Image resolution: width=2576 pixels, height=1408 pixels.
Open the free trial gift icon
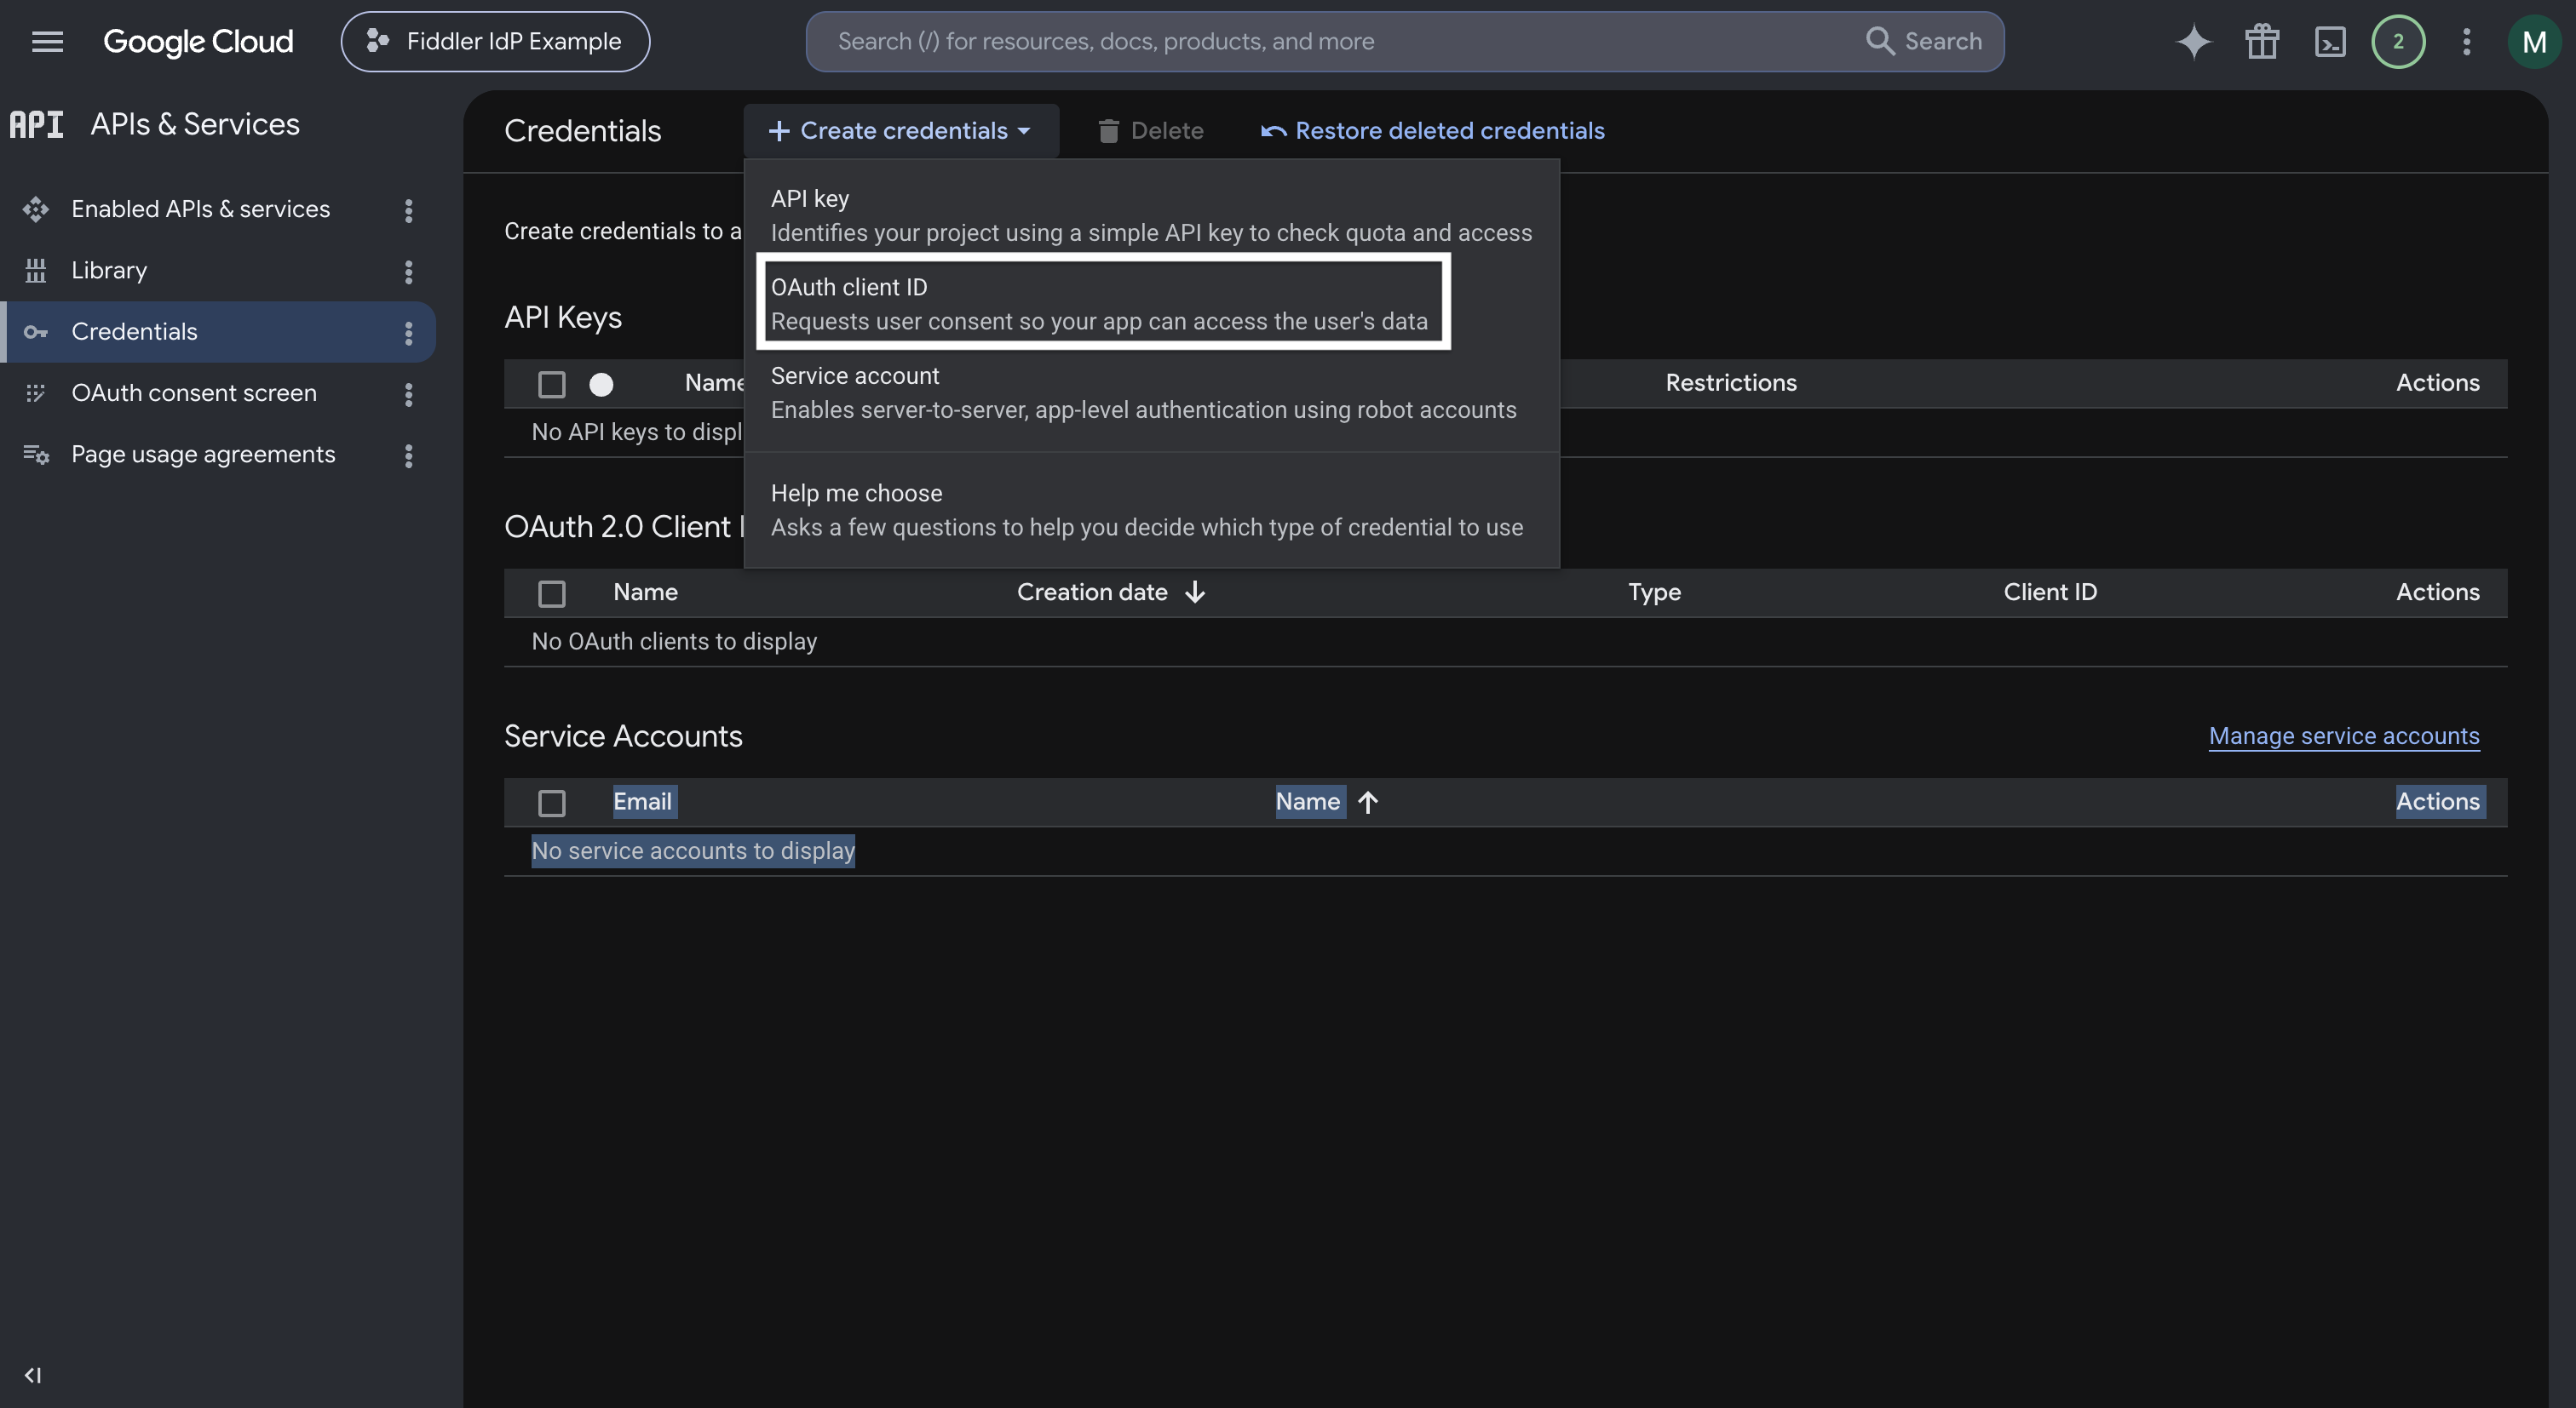(x=2261, y=41)
